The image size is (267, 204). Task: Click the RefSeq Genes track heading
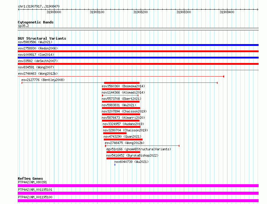coord(30,178)
